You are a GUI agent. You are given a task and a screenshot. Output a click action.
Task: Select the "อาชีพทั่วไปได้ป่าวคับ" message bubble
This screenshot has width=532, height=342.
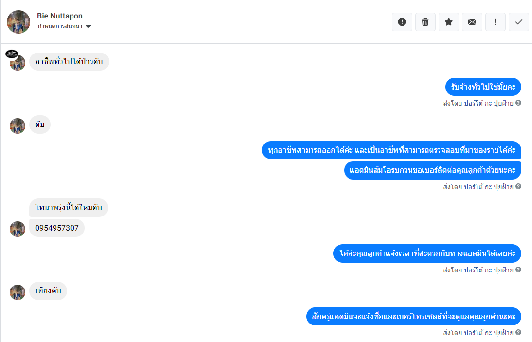click(x=69, y=62)
